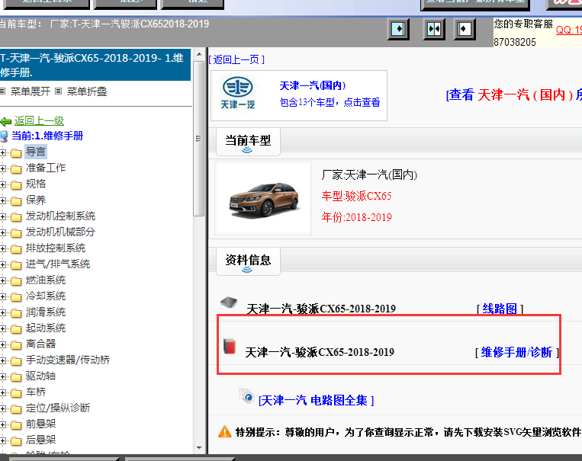This screenshot has width=582, height=461.
Task: Click tree scrollbar down arrow
Action: coord(199,448)
